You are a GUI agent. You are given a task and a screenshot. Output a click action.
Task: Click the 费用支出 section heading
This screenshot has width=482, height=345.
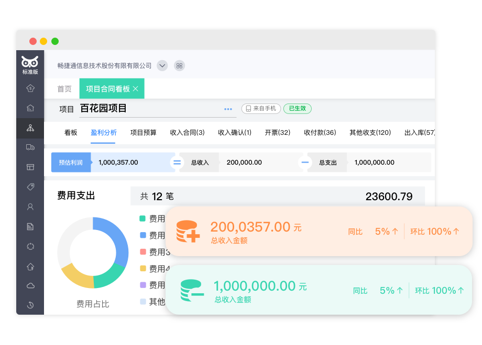point(76,195)
